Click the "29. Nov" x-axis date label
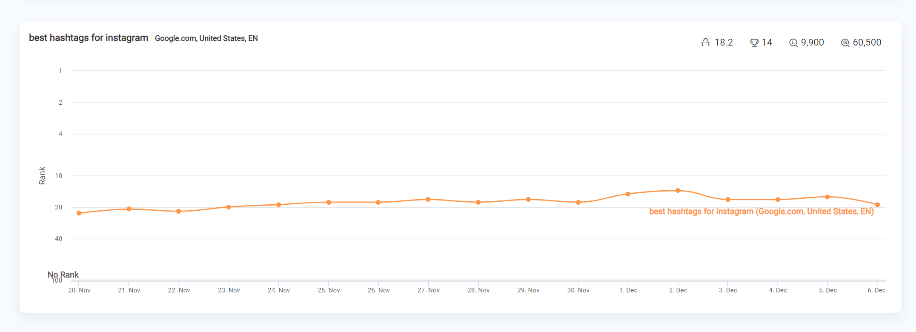Image resolution: width=916 pixels, height=332 pixels. point(528,290)
